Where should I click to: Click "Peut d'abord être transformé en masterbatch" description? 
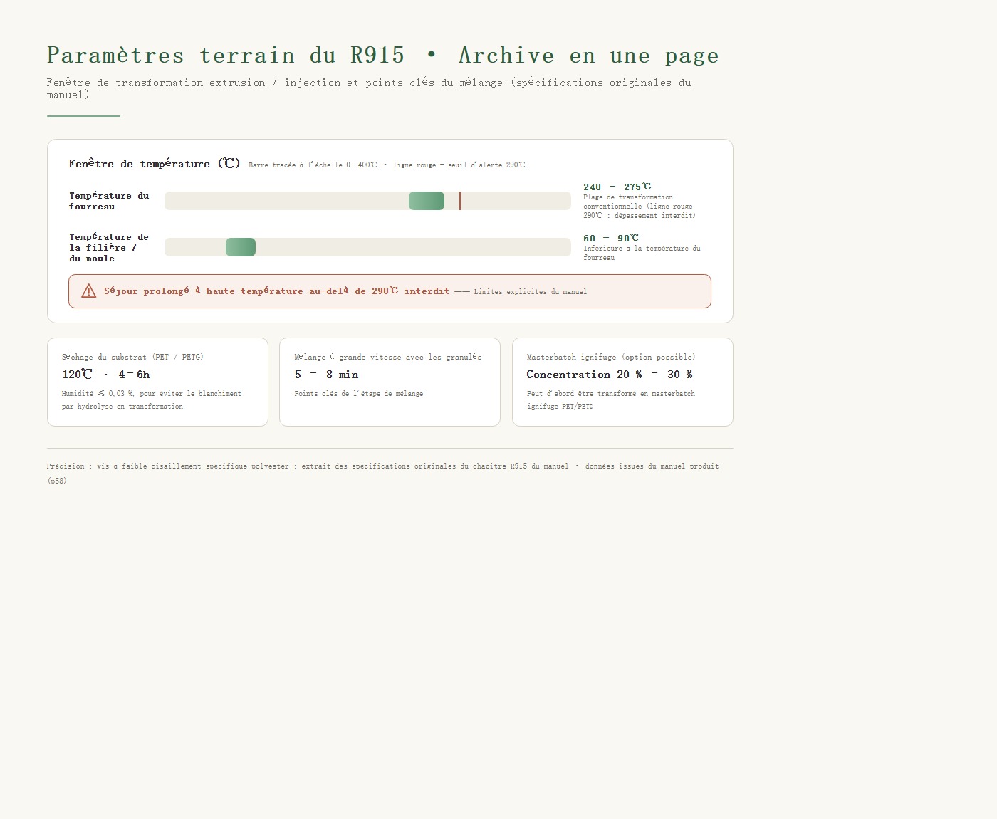coord(611,400)
